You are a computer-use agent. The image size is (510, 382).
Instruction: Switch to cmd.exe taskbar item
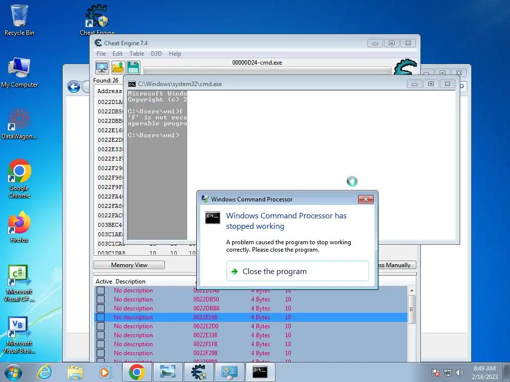[x=260, y=372]
